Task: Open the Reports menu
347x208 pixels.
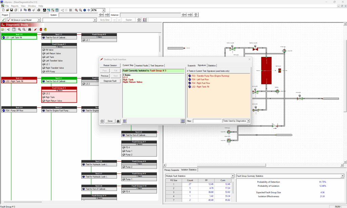Action: click(x=15, y=5)
